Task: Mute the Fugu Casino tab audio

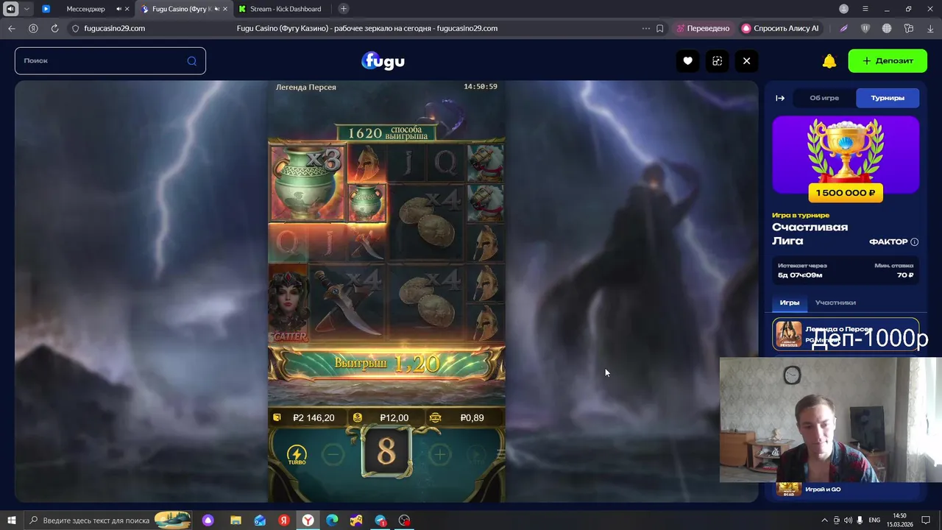Action: click(x=216, y=9)
